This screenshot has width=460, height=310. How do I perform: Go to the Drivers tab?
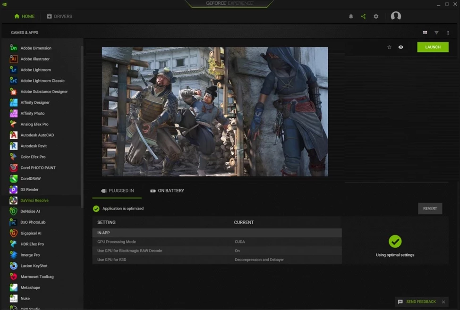point(59,17)
